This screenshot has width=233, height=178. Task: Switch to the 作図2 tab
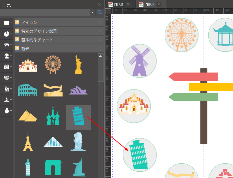pyautogui.click(x=149, y=4)
